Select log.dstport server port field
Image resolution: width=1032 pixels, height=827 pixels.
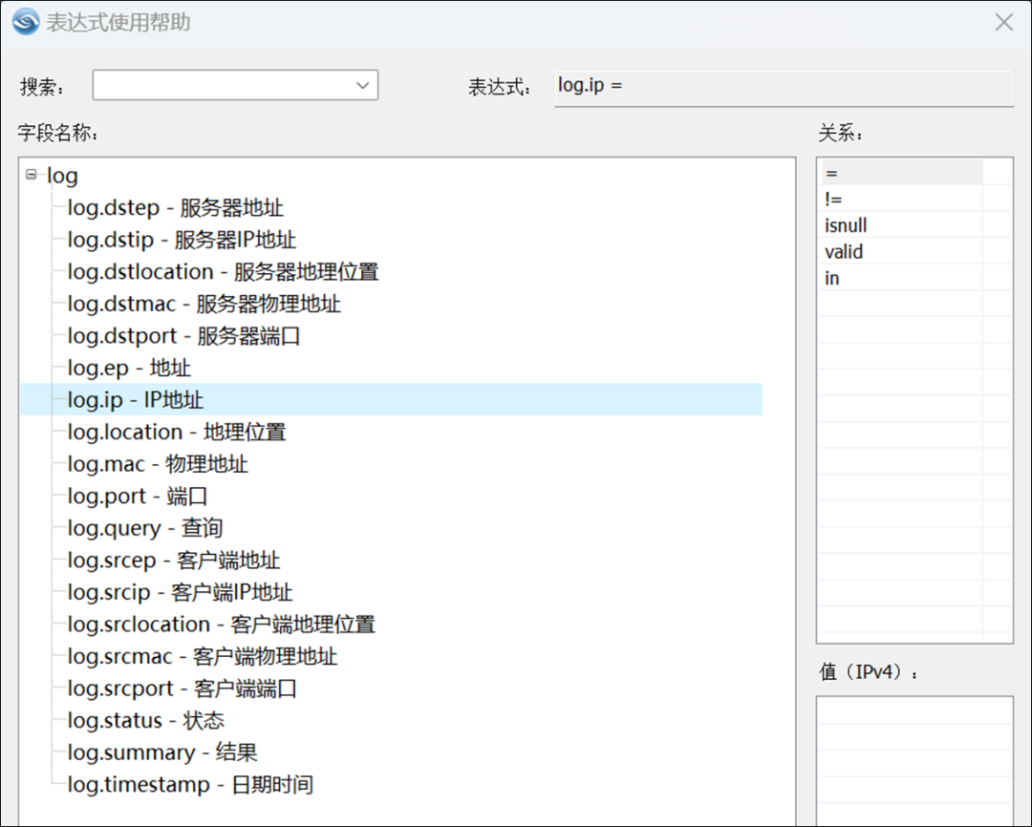[x=184, y=336]
